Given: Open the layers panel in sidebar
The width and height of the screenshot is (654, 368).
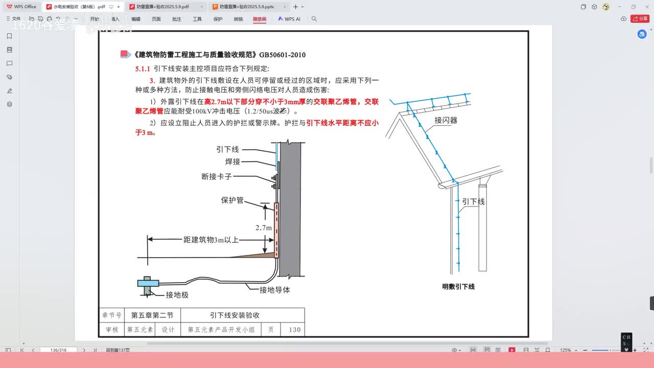Looking at the screenshot, I should tap(9, 104).
